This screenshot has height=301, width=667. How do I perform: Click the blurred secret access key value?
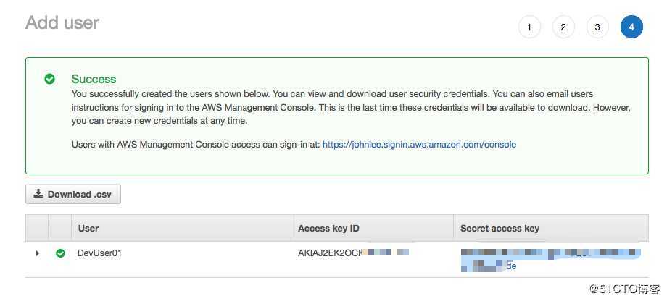pyautogui.click(x=551, y=259)
